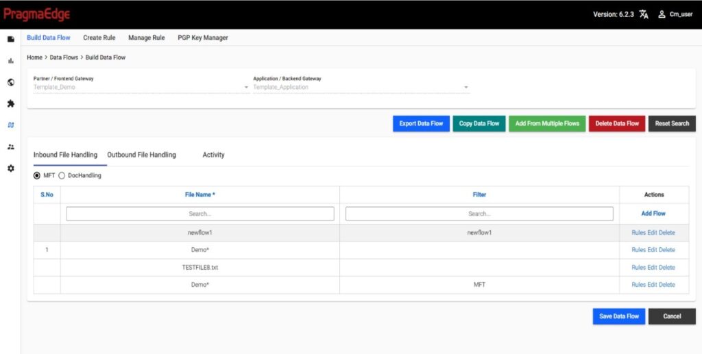Switch to Outbound File Handling tab
Screen dimensions: 702x354
[141, 155]
